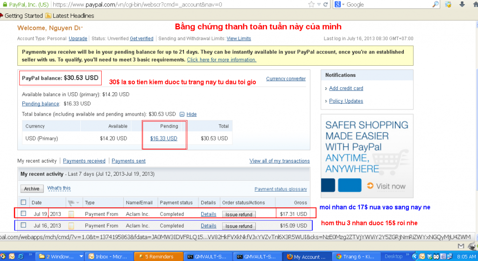Click the magnifier search icon
Viewport: 478px width, 261px height.
point(436,4)
